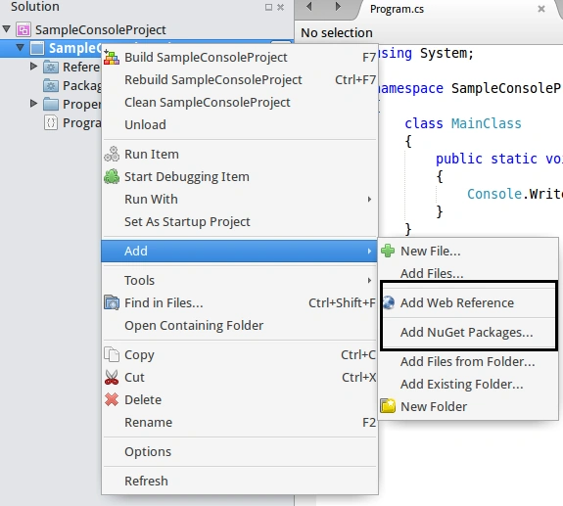Collapse the SampleConsoleProject solution node
563x506 pixels.
[x=7, y=29]
